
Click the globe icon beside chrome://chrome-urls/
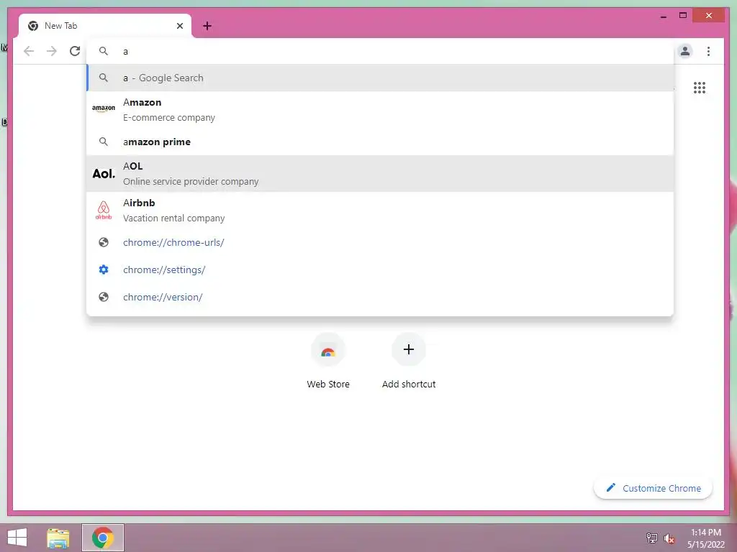(x=104, y=242)
